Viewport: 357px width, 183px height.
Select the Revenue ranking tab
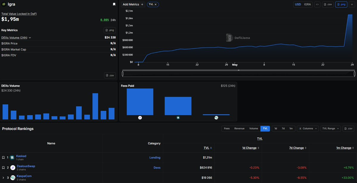tap(239, 129)
